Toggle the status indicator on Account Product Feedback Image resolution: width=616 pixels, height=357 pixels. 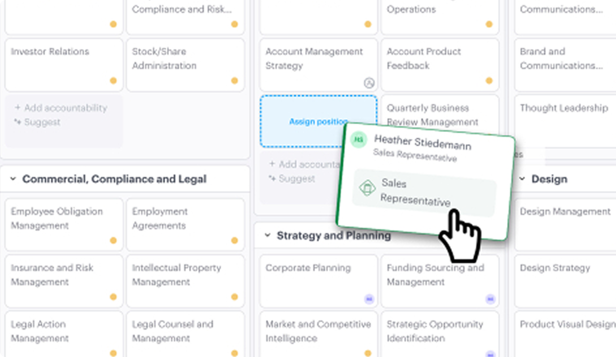coord(489,81)
